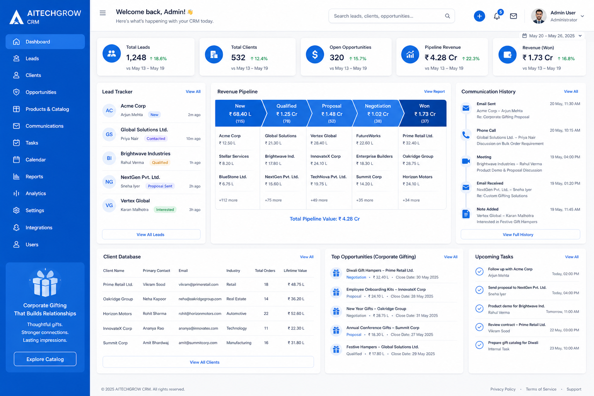Click the search leads input field
Screen dimensions: 594x396
pos(391,16)
